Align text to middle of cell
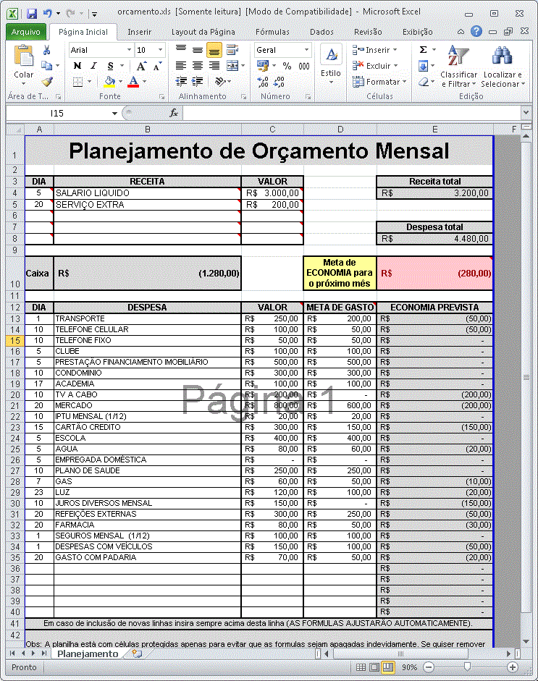Image resolution: width=538 pixels, height=681 pixels. (x=198, y=50)
